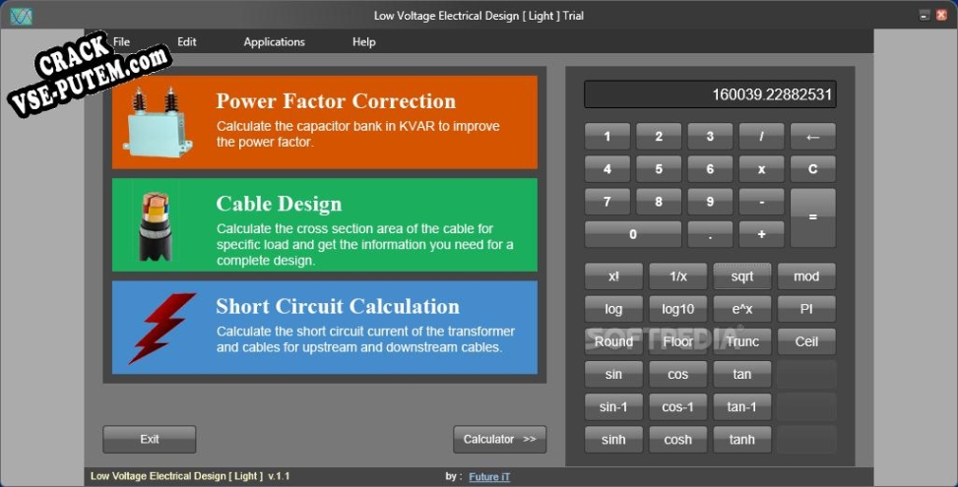Follow the Future iT link
This screenshot has height=487, width=958.
(489, 476)
